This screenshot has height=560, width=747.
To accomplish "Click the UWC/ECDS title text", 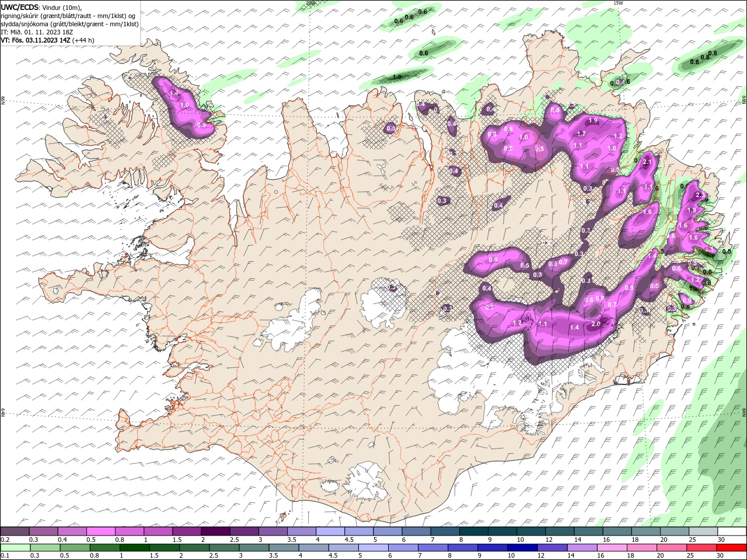I will point(20,7).
